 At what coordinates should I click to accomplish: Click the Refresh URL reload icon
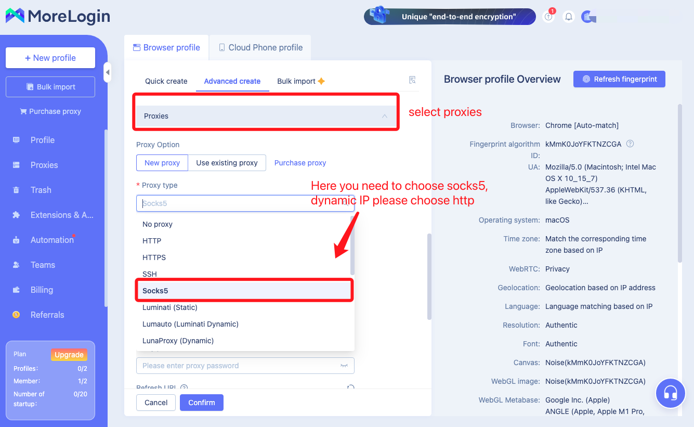pyautogui.click(x=351, y=387)
